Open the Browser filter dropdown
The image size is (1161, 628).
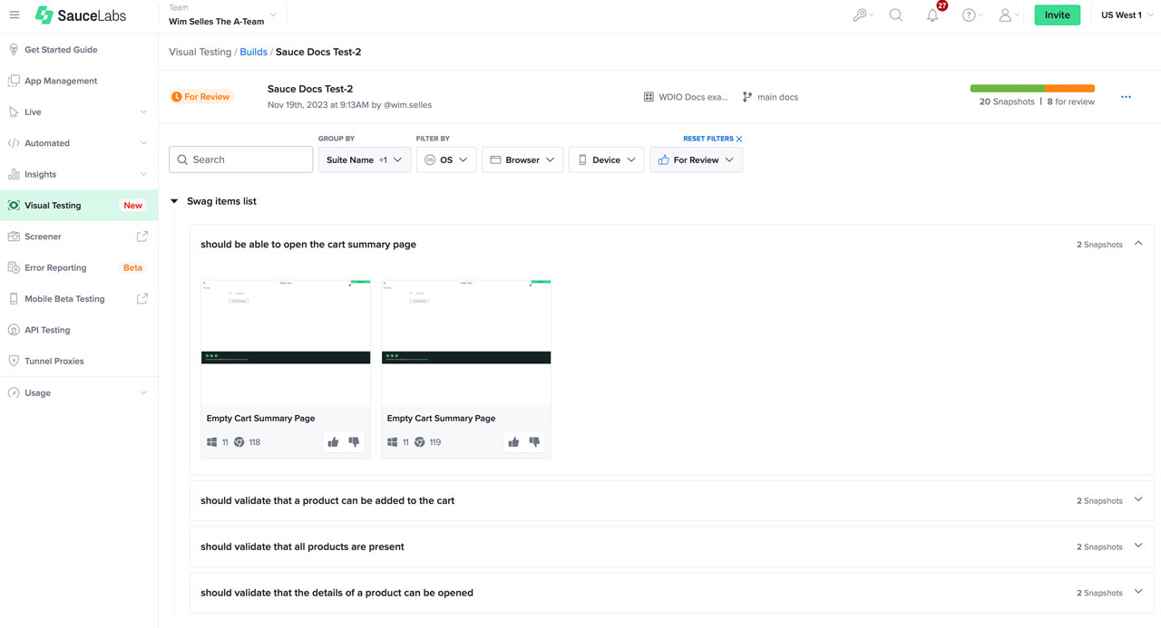tap(522, 159)
